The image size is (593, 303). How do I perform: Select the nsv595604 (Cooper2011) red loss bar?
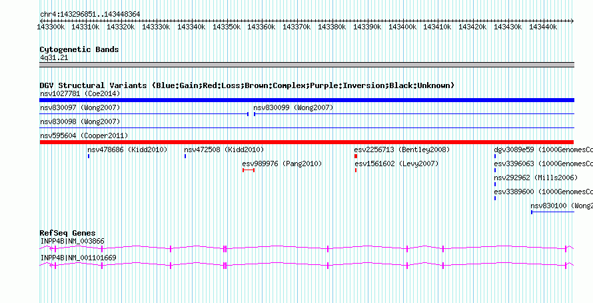point(306,142)
